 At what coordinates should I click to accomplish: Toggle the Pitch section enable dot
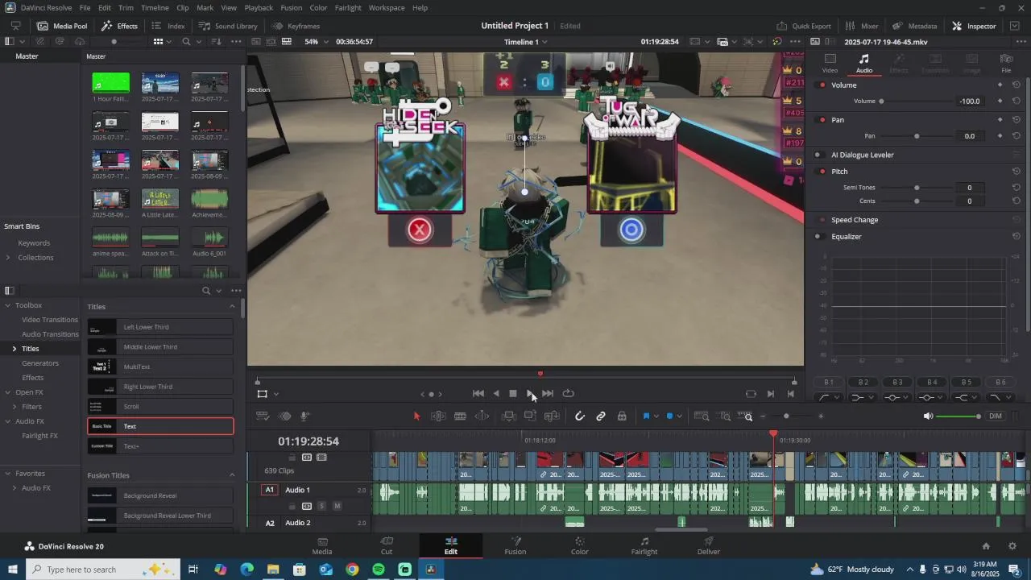822,172
